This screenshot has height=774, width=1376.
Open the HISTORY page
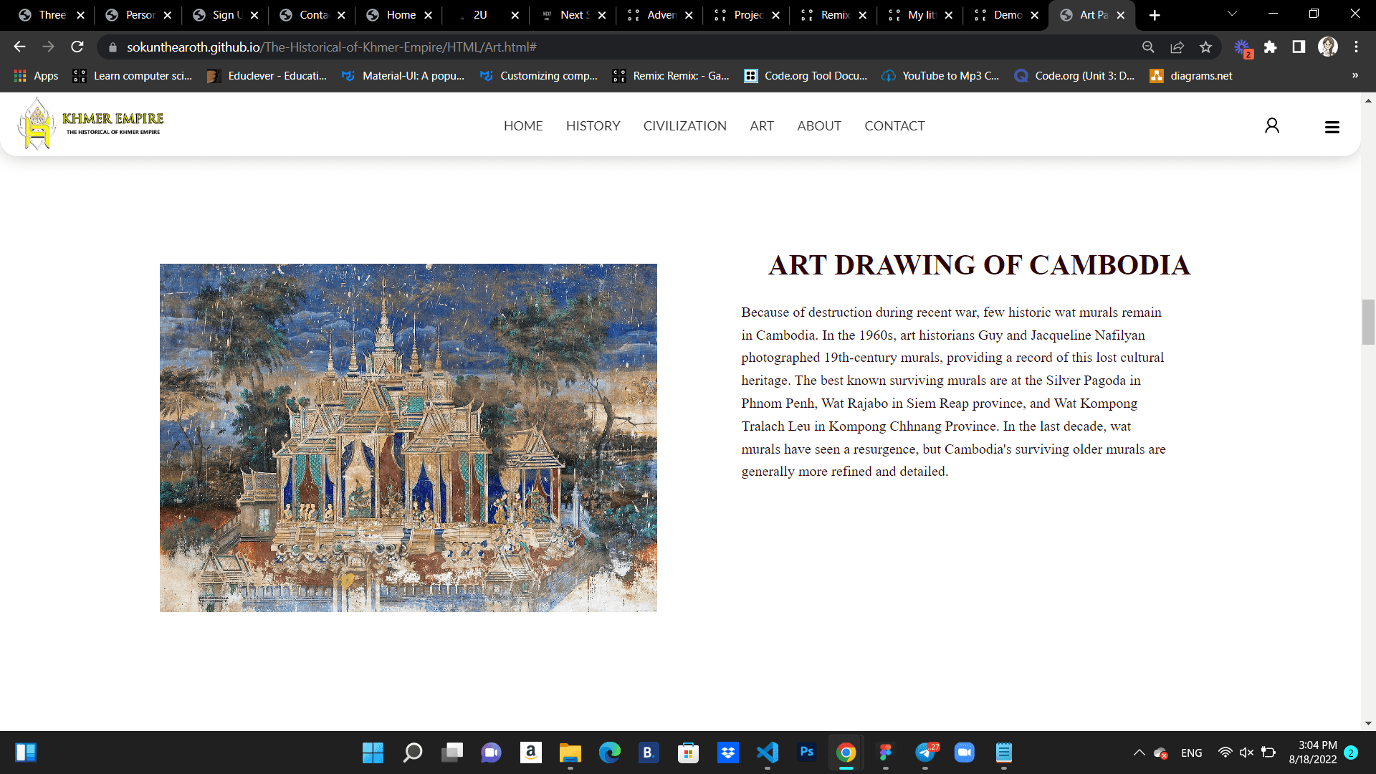tap(593, 126)
